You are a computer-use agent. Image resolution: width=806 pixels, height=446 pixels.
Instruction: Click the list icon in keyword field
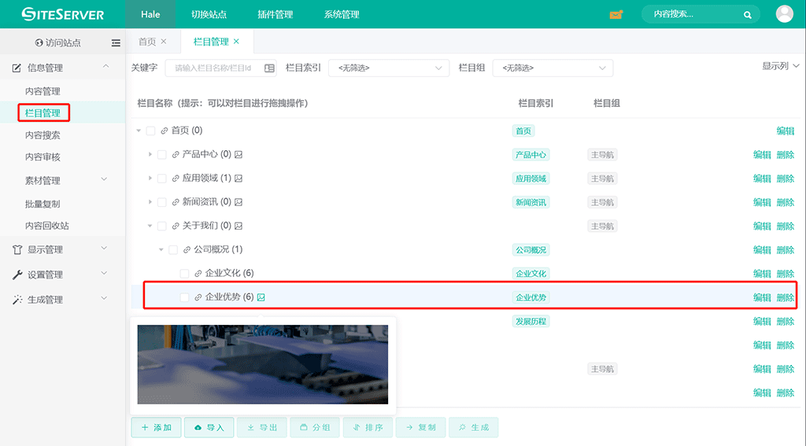pyautogui.click(x=269, y=68)
